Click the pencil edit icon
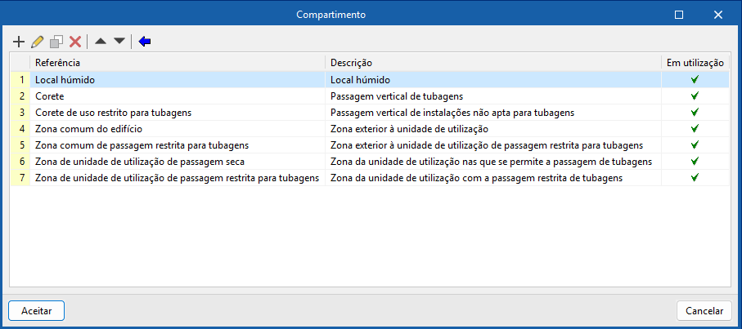This screenshot has height=329, width=742. [38, 41]
